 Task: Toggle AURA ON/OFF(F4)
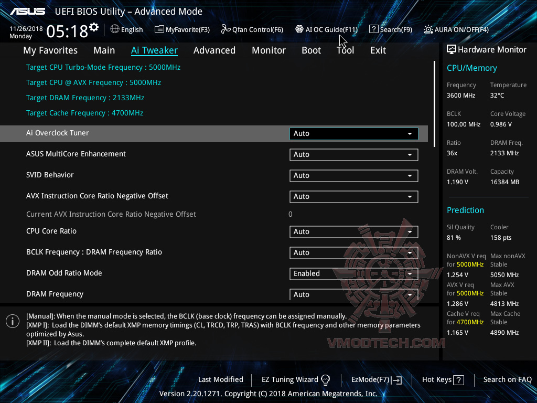pyautogui.click(x=456, y=29)
